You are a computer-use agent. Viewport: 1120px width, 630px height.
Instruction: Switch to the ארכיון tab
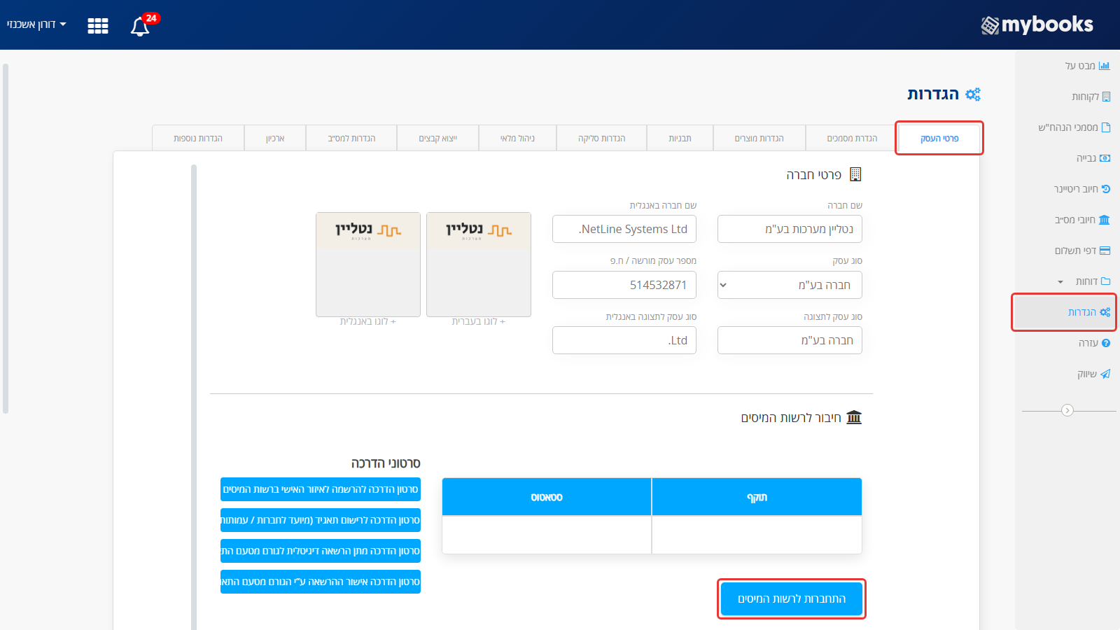(275, 138)
